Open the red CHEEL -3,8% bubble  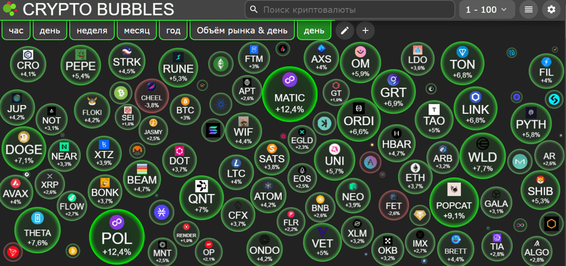click(x=151, y=96)
